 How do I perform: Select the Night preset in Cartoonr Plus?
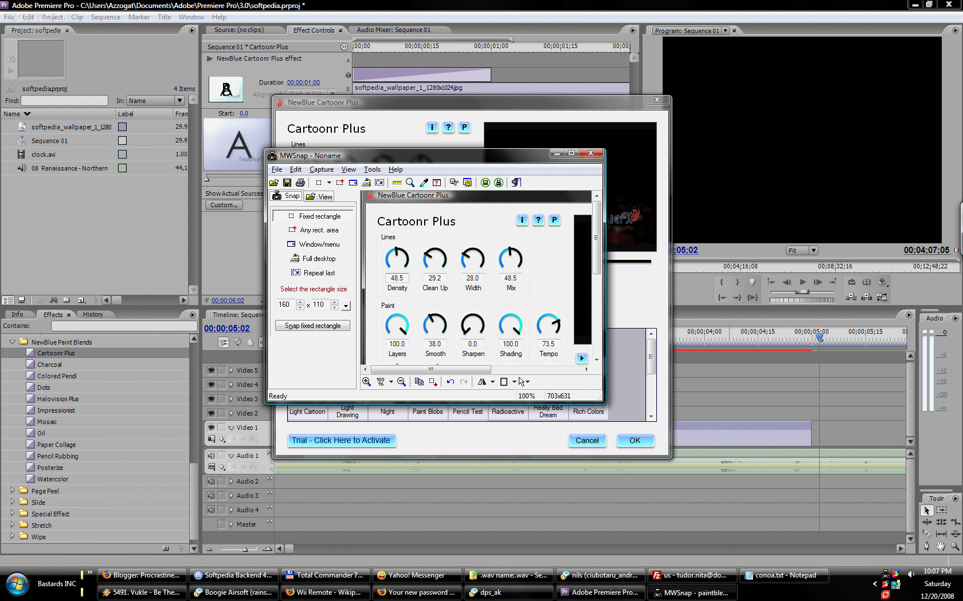(x=387, y=412)
